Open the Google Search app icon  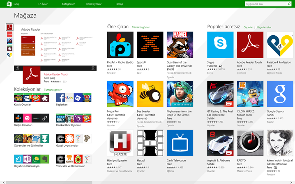click(x=280, y=94)
